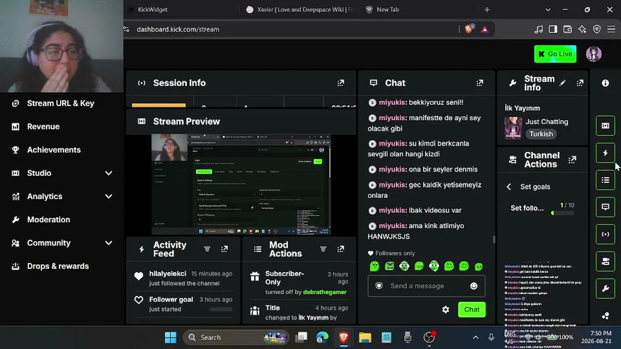Edit Stream info with the pencil icon
This screenshot has width=621, height=349.
tap(562, 83)
